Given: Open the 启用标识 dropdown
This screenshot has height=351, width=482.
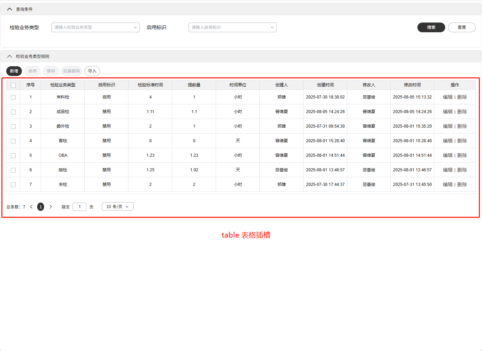Looking at the screenshot, I should [x=232, y=27].
